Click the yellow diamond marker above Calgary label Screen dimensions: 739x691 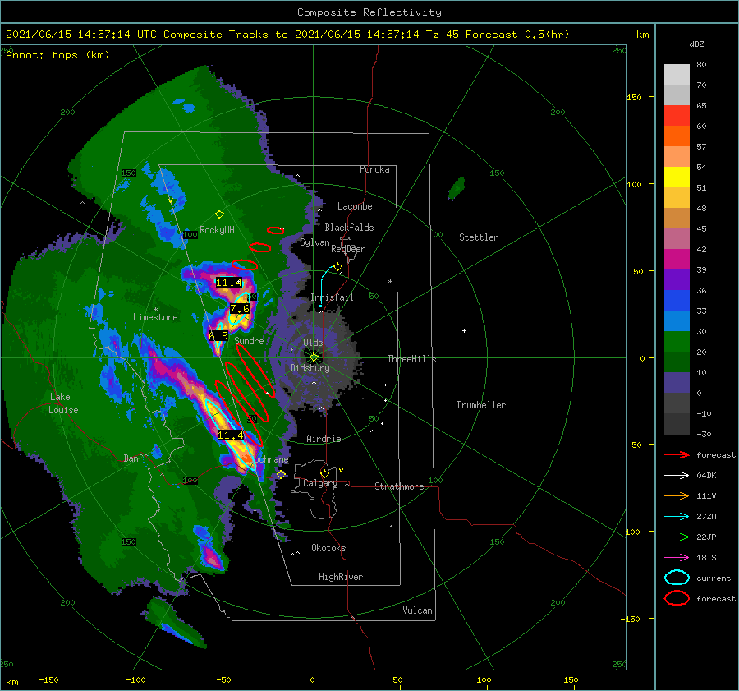point(324,473)
